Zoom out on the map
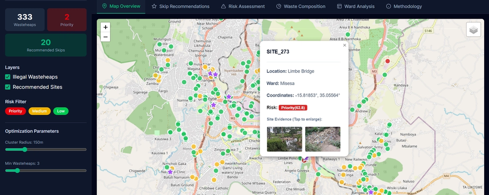This screenshot has height=195, width=489. click(106, 37)
